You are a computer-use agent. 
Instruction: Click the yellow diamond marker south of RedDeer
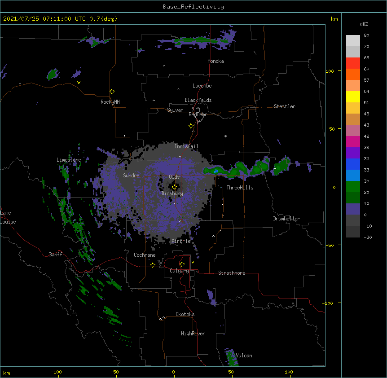pos(191,126)
